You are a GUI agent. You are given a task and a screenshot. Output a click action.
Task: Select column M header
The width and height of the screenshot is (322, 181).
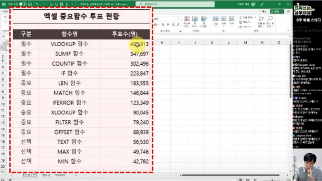(x=246, y=43)
